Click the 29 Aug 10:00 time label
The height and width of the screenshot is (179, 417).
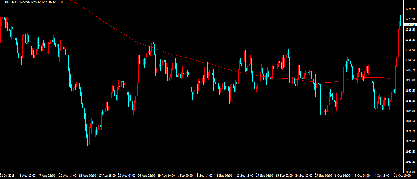(x=166, y=176)
